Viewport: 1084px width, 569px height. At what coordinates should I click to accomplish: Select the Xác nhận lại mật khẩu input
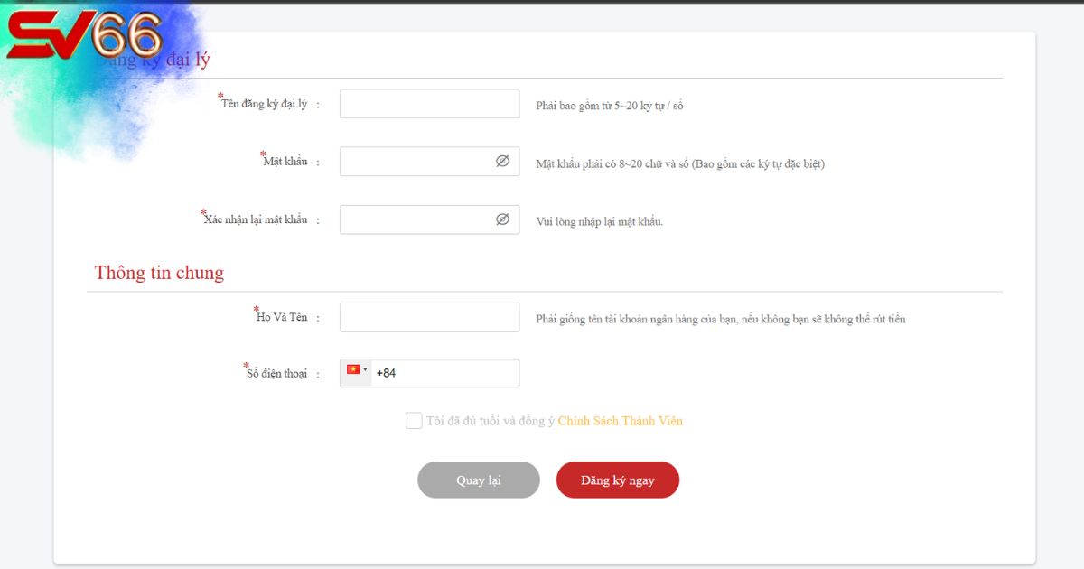click(416, 219)
